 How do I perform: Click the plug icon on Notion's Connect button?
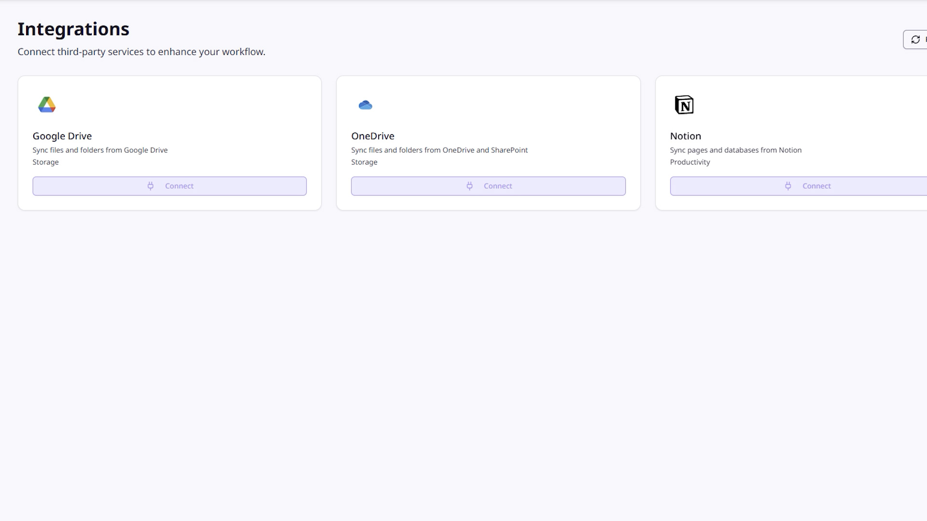[x=788, y=186]
